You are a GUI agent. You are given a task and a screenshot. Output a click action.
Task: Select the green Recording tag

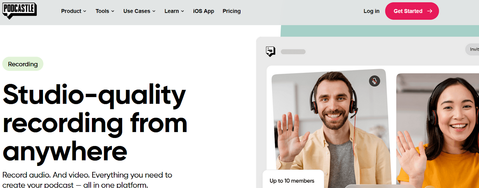pyautogui.click(x=23, y=64)
